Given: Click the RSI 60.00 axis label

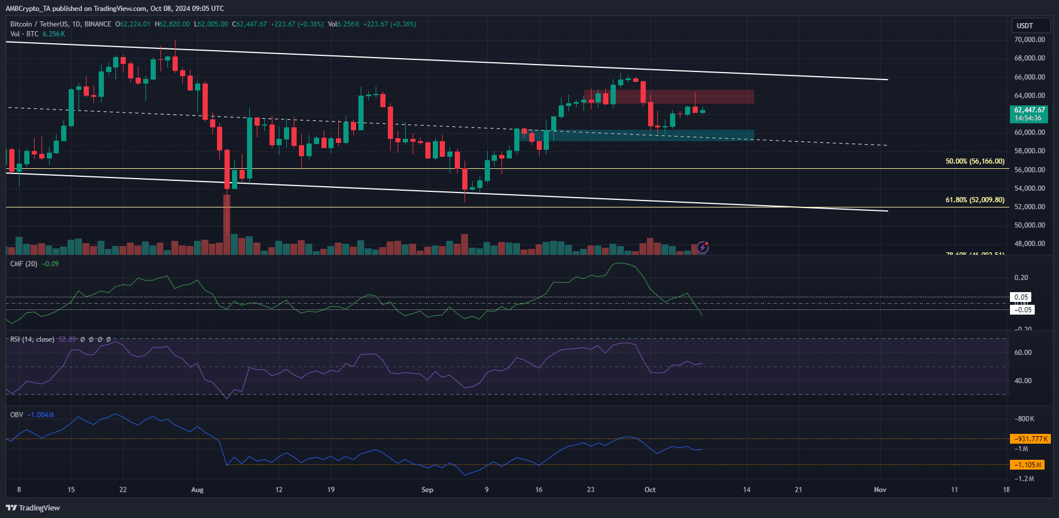Looking at the screenshot, I should coord(1023,353).
